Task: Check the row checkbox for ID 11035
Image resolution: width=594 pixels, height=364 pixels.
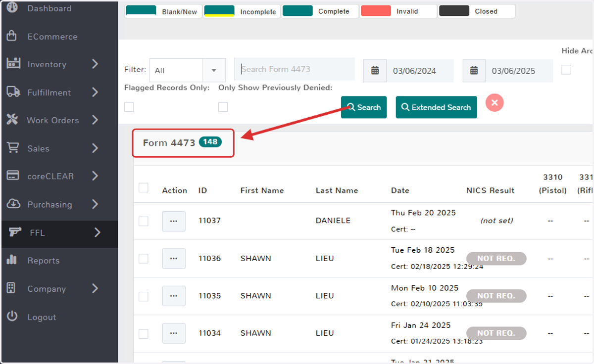Action: 144,296
